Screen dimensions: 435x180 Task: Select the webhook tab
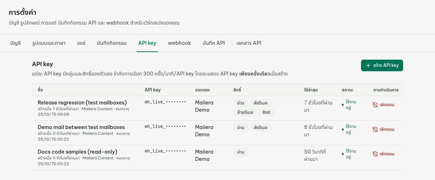179,43
